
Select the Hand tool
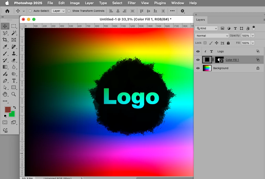[x=5, y=94]
